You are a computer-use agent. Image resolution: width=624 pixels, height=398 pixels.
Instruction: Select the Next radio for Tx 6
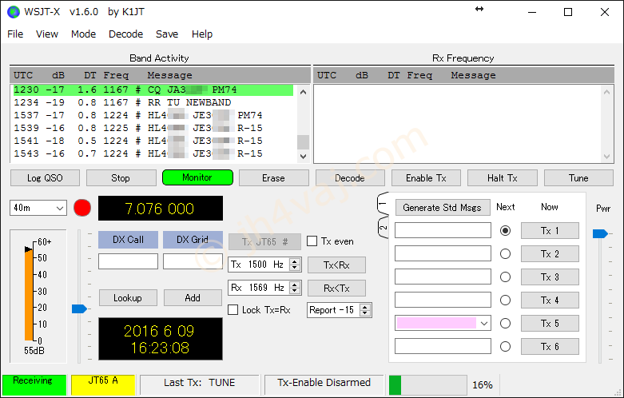point(506,347)
